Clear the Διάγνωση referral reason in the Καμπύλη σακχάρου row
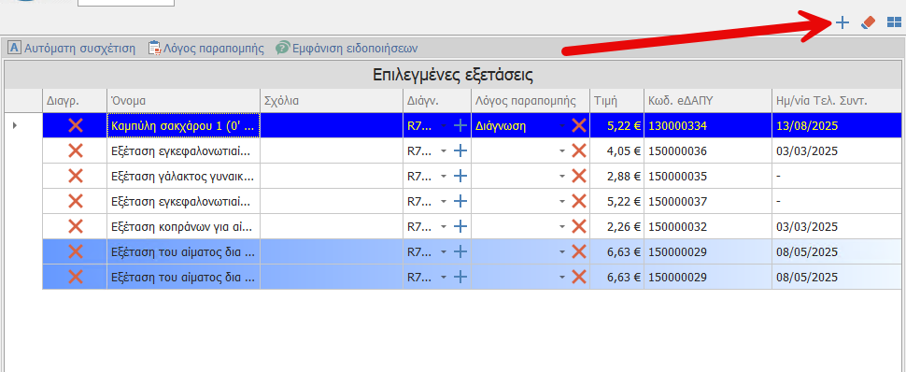This screenshot has height=372, width=906. coord(579,125)
